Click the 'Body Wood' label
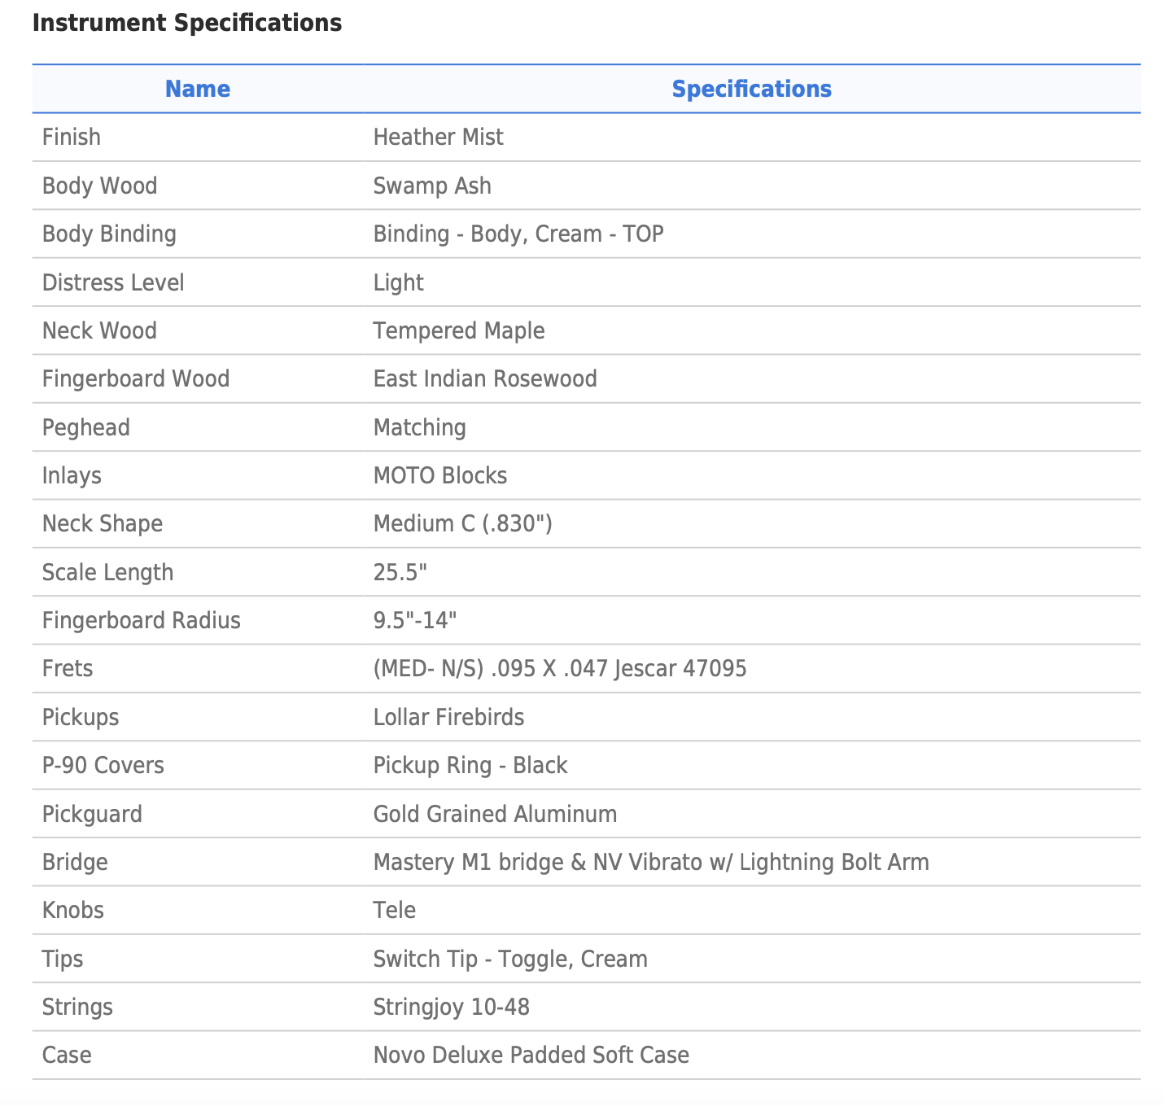Screen dimensions: 1163x1106 [100, 186]
